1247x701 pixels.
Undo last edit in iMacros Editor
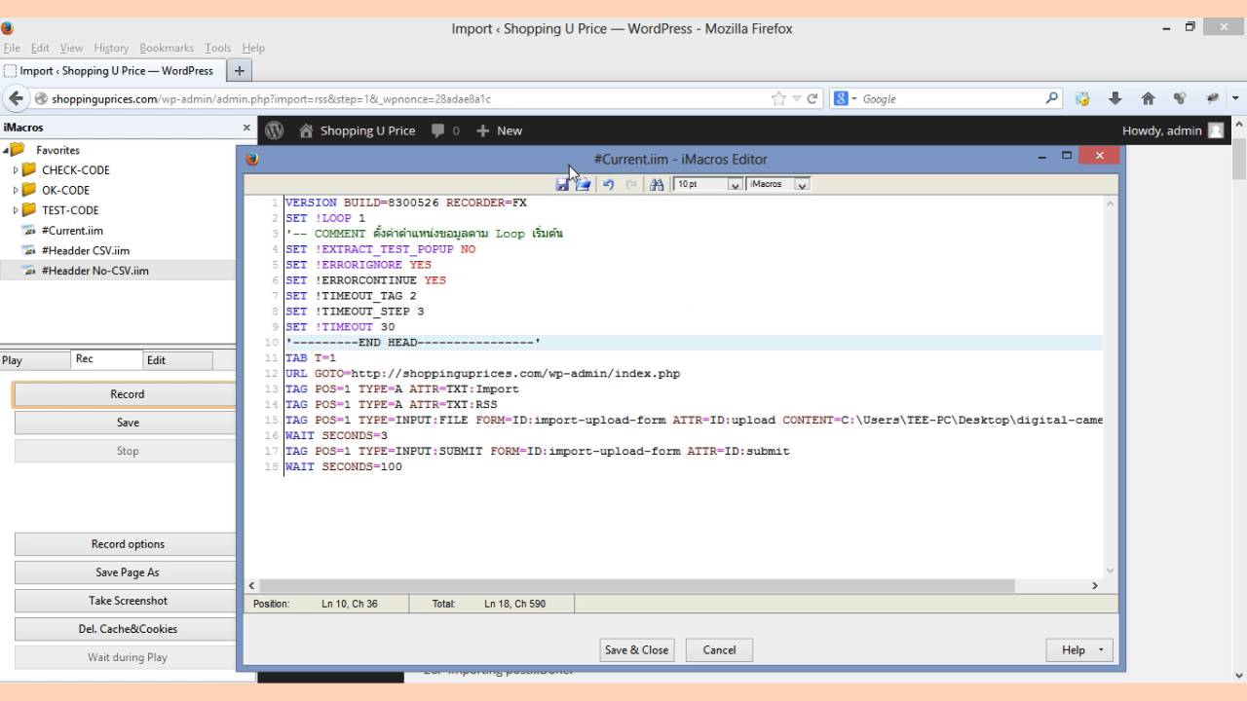click(609, 184)
